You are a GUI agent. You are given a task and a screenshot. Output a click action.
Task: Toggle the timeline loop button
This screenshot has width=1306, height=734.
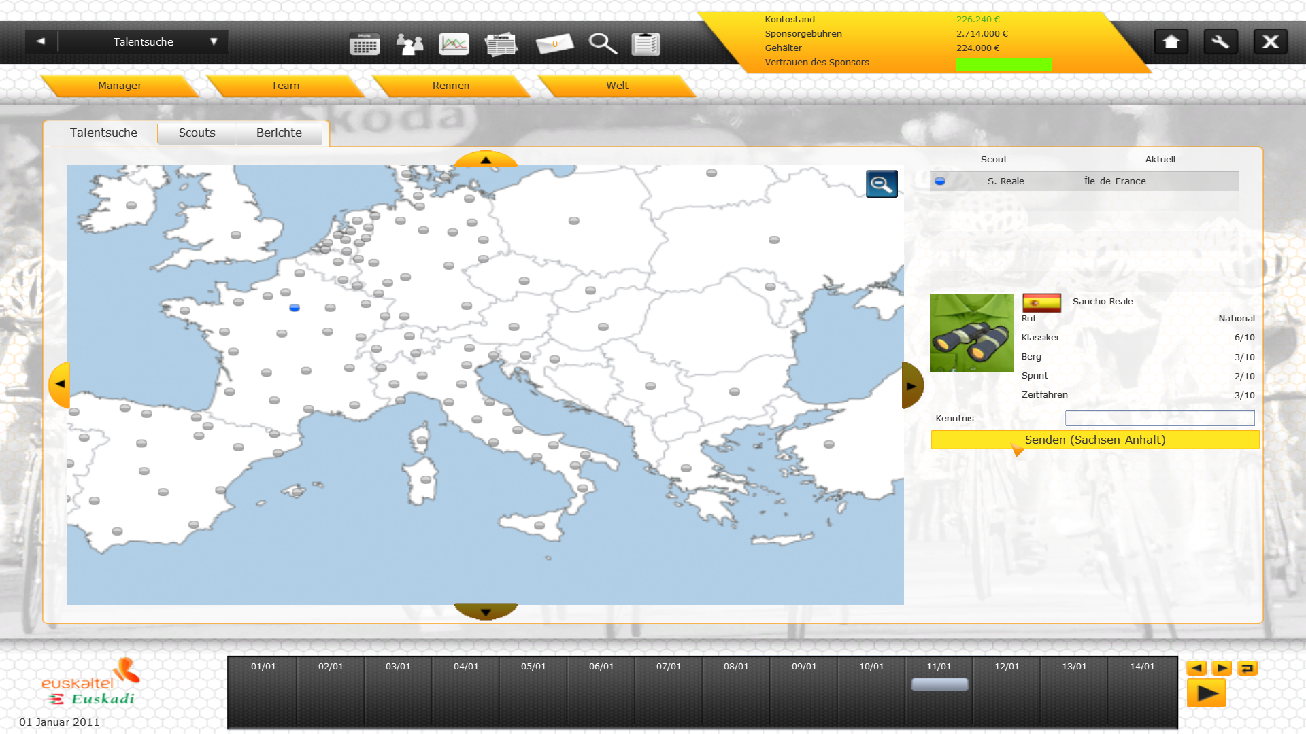1248,668
